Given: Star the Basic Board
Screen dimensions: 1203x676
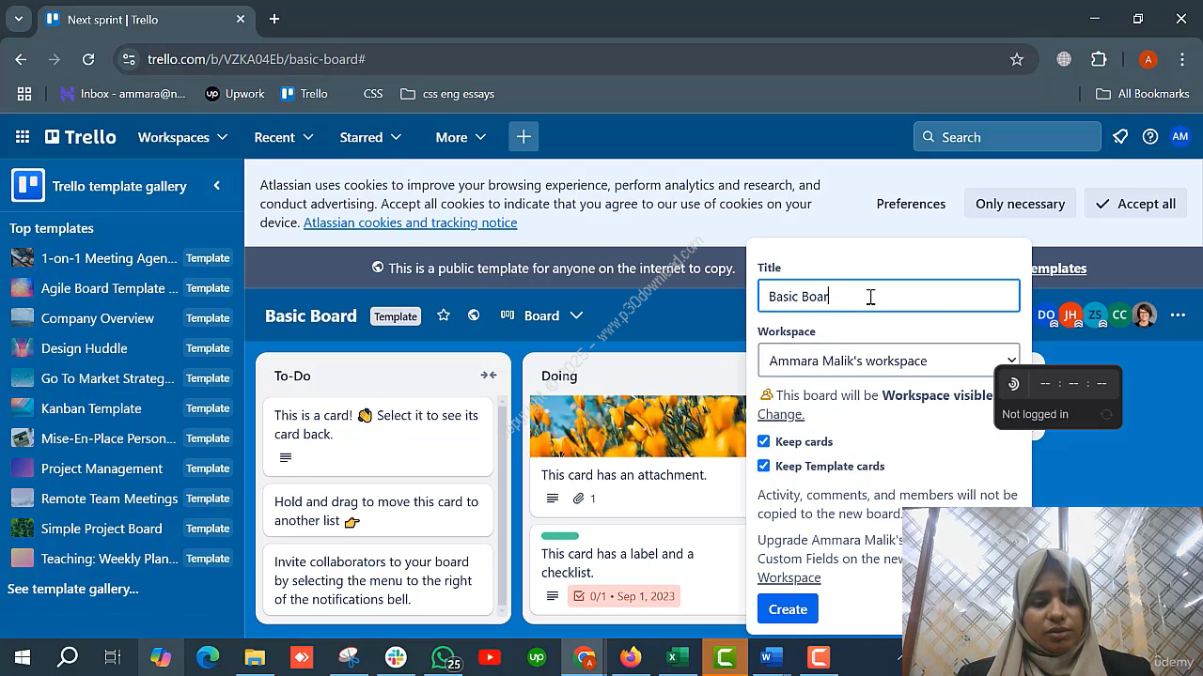Looking at the screenshot, I should [444, 315].
